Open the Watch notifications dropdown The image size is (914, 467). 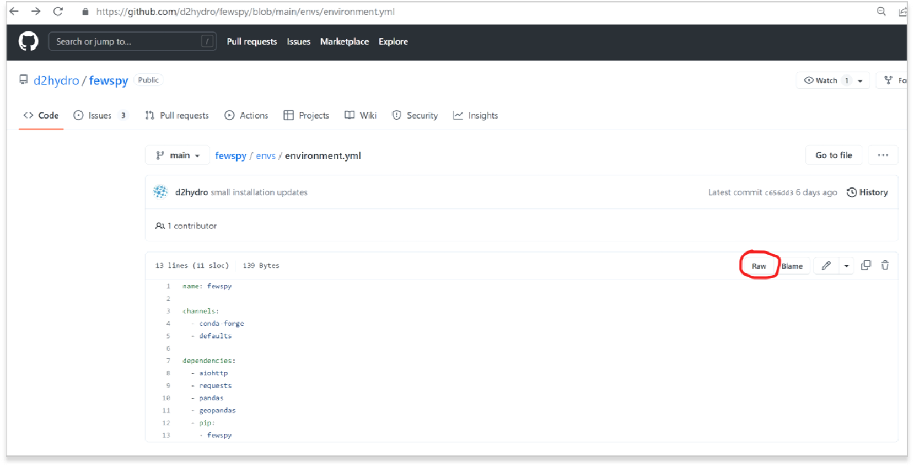coord(833,80)
